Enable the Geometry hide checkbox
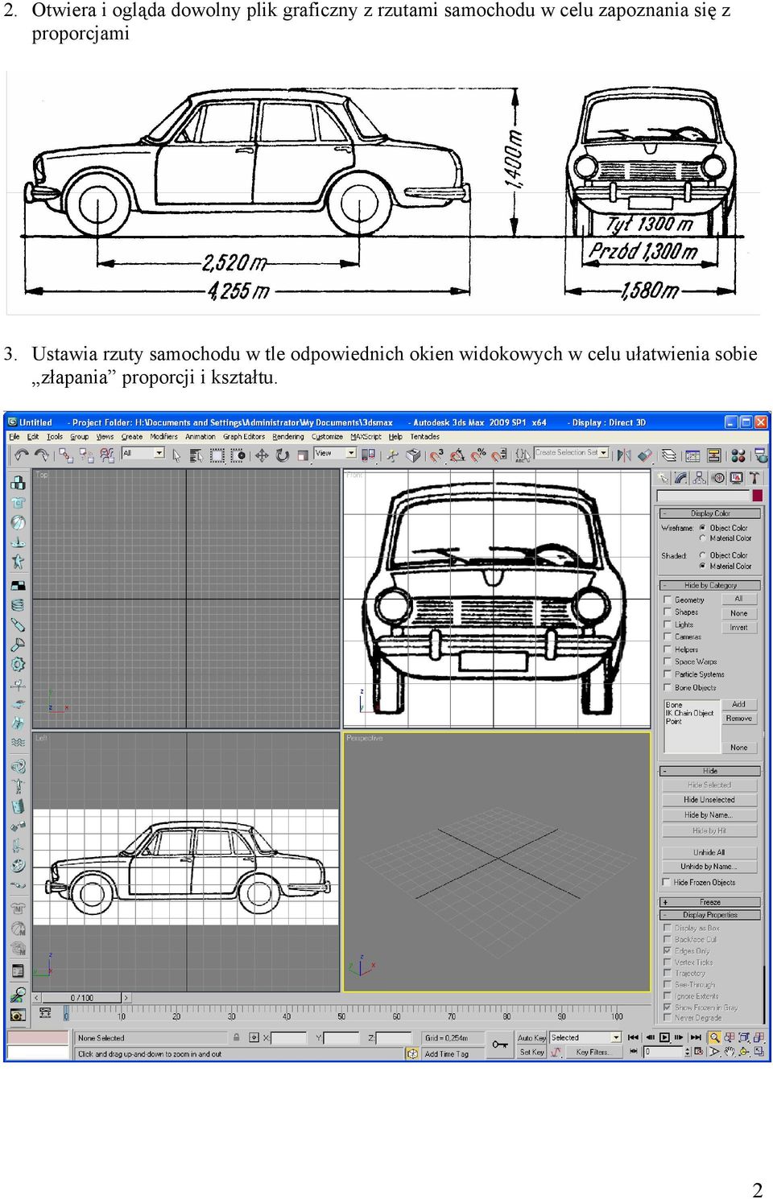 [668, 599]
